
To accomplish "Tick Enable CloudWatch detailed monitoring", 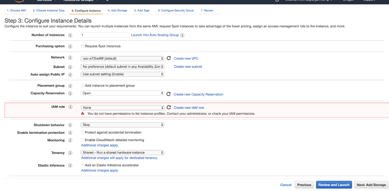I will click(x=83, y=140).
